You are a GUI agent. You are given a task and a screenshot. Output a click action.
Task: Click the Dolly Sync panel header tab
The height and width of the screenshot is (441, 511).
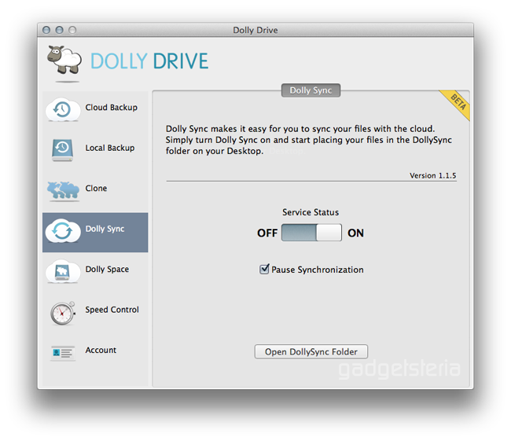pyautogui.click(x=311, y=90)
